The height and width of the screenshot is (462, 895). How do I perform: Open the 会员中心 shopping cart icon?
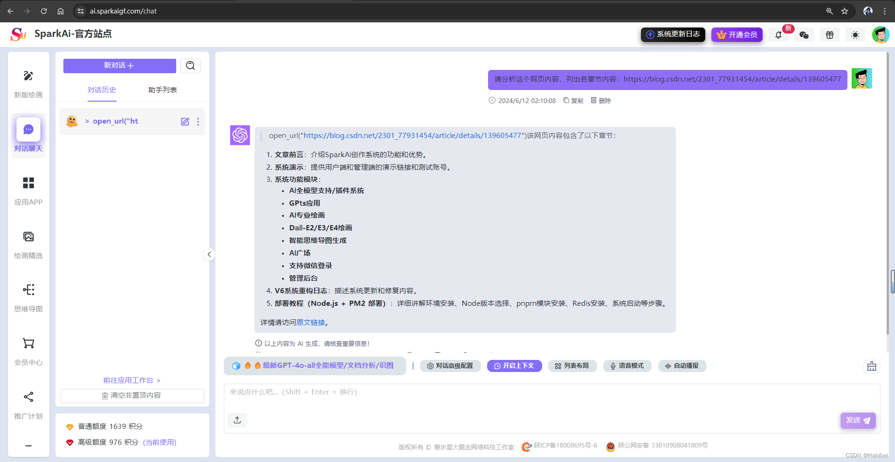[x=28, y=344]
